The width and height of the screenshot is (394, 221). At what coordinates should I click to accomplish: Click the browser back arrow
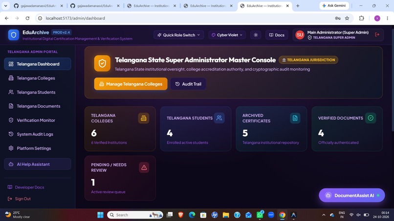6,18
